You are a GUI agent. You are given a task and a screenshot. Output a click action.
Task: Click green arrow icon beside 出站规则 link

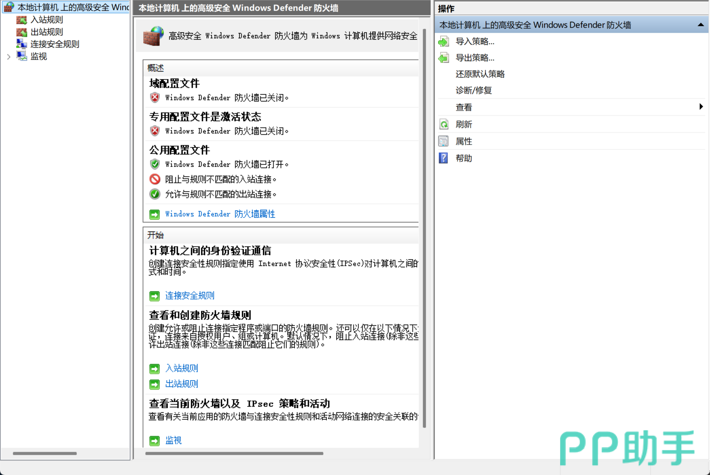point(154,385)
